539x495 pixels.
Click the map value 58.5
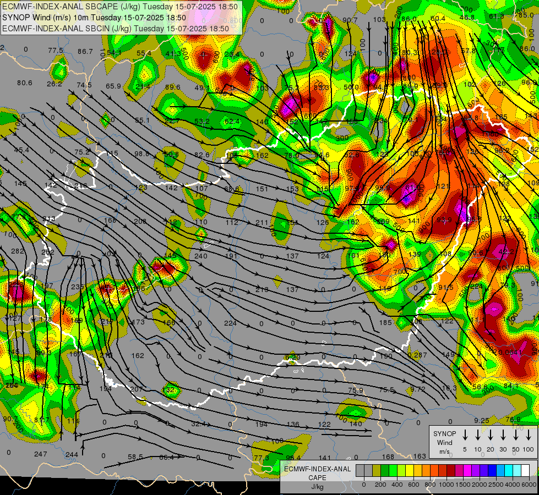pos(135,457)
